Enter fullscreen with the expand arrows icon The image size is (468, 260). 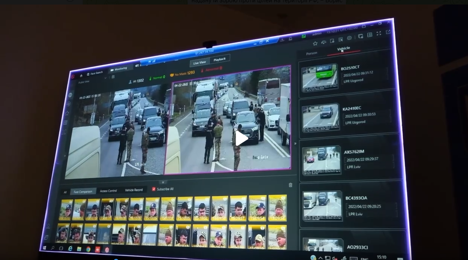379,33
